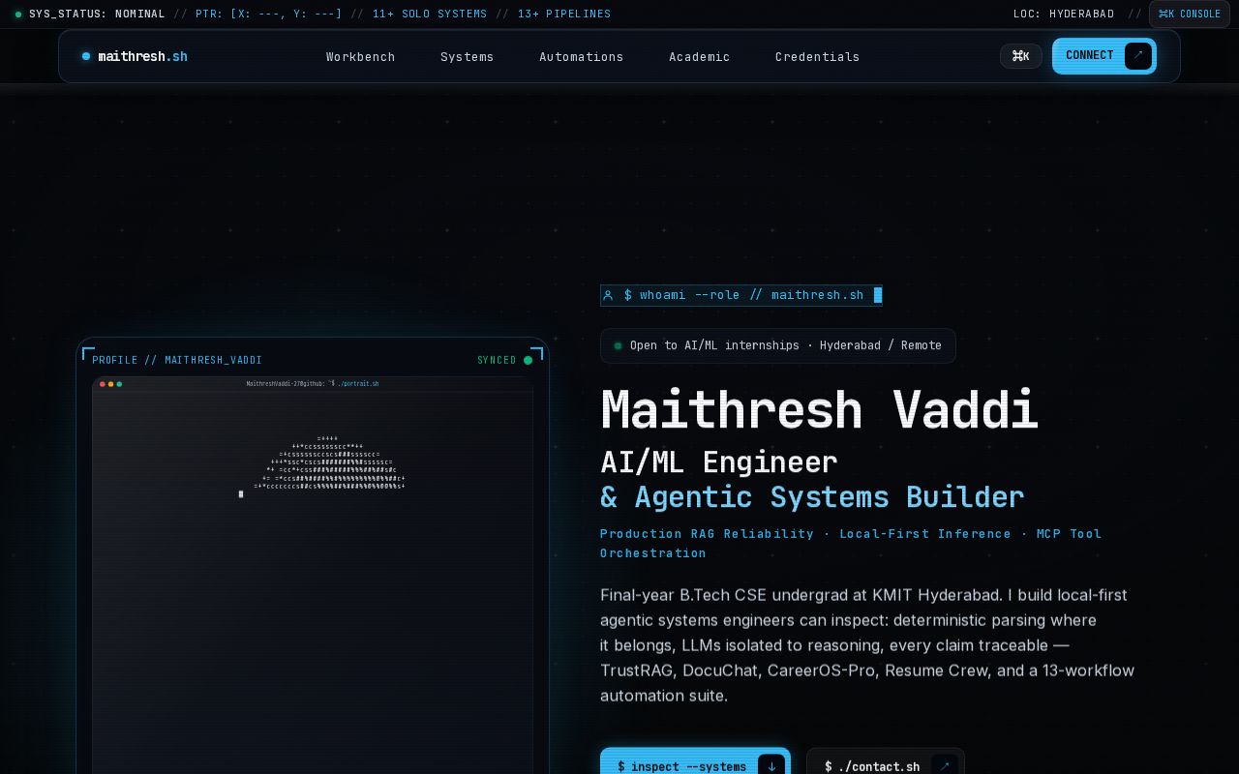Click down-arrow icon on inspect button

tap(771, 765)
